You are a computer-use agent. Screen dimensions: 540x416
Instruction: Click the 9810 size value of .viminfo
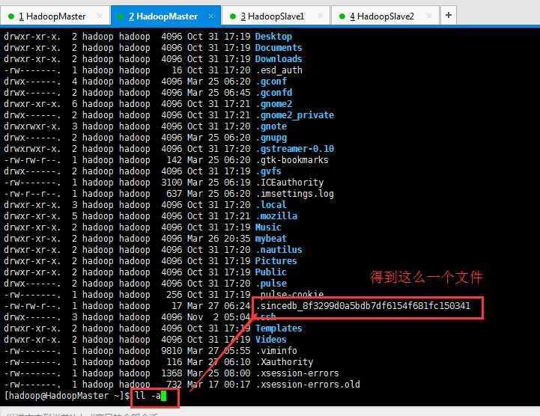pyautogui.click(x=172, y=351)
